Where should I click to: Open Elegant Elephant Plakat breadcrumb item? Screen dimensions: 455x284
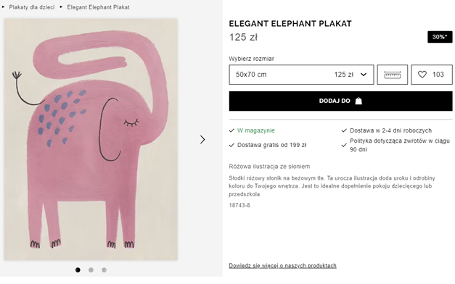[x=99, y=7]
